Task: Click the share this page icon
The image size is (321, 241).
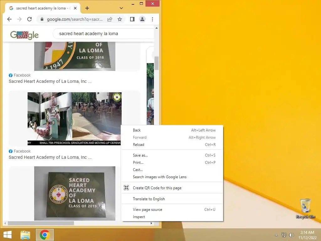Action: [110, 19]
